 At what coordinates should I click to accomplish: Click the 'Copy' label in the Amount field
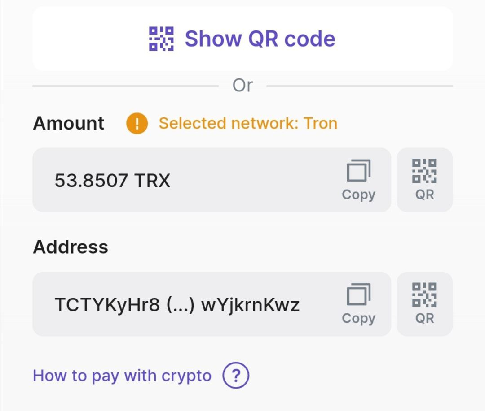tap(358, 195)
